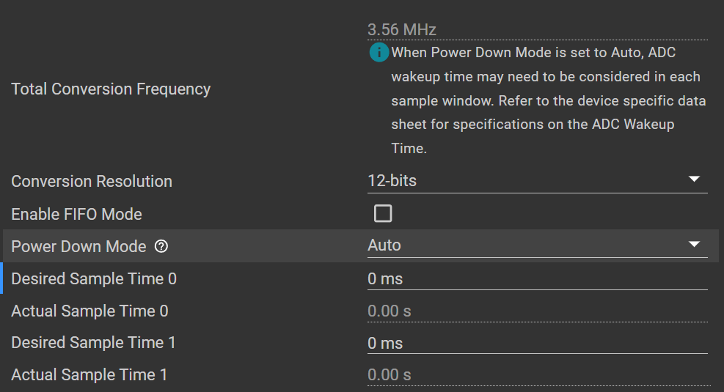This screenshot has width=724, height=392.
Task: Click the Actual Sample Time 0 value field
Action: (x=535, y=311)
